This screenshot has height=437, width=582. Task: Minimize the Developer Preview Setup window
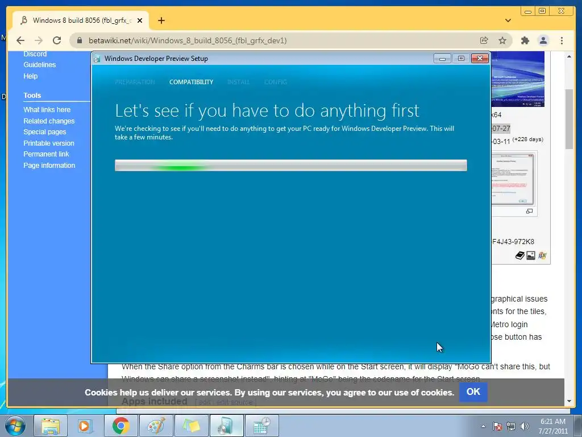click(442, 59)
